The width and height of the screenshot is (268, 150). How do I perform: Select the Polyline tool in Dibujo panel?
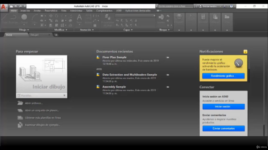click(13, 19)
